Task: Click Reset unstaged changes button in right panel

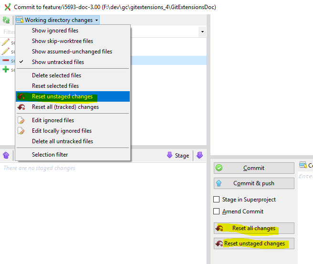Action: 254,243
